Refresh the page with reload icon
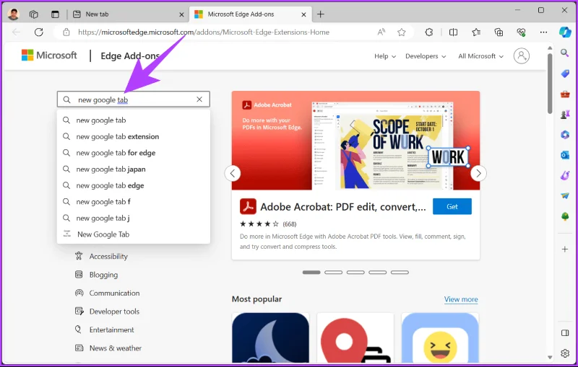 pos(39,32)
